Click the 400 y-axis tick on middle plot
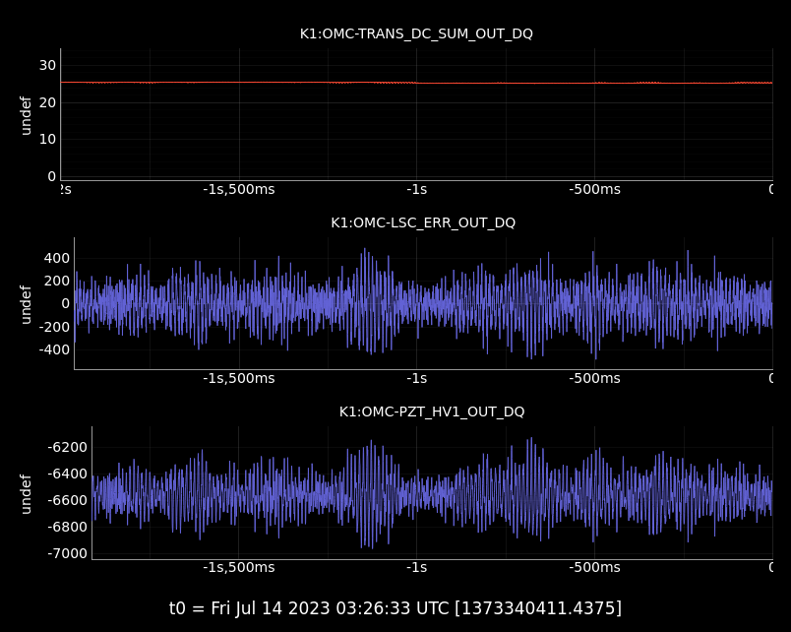This screenshot has width=791, height=632. click(x=57, y=258)
